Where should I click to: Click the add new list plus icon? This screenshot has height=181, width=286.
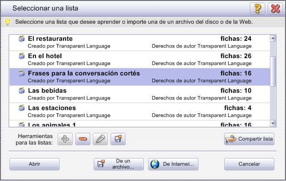[x=65, y=139]
